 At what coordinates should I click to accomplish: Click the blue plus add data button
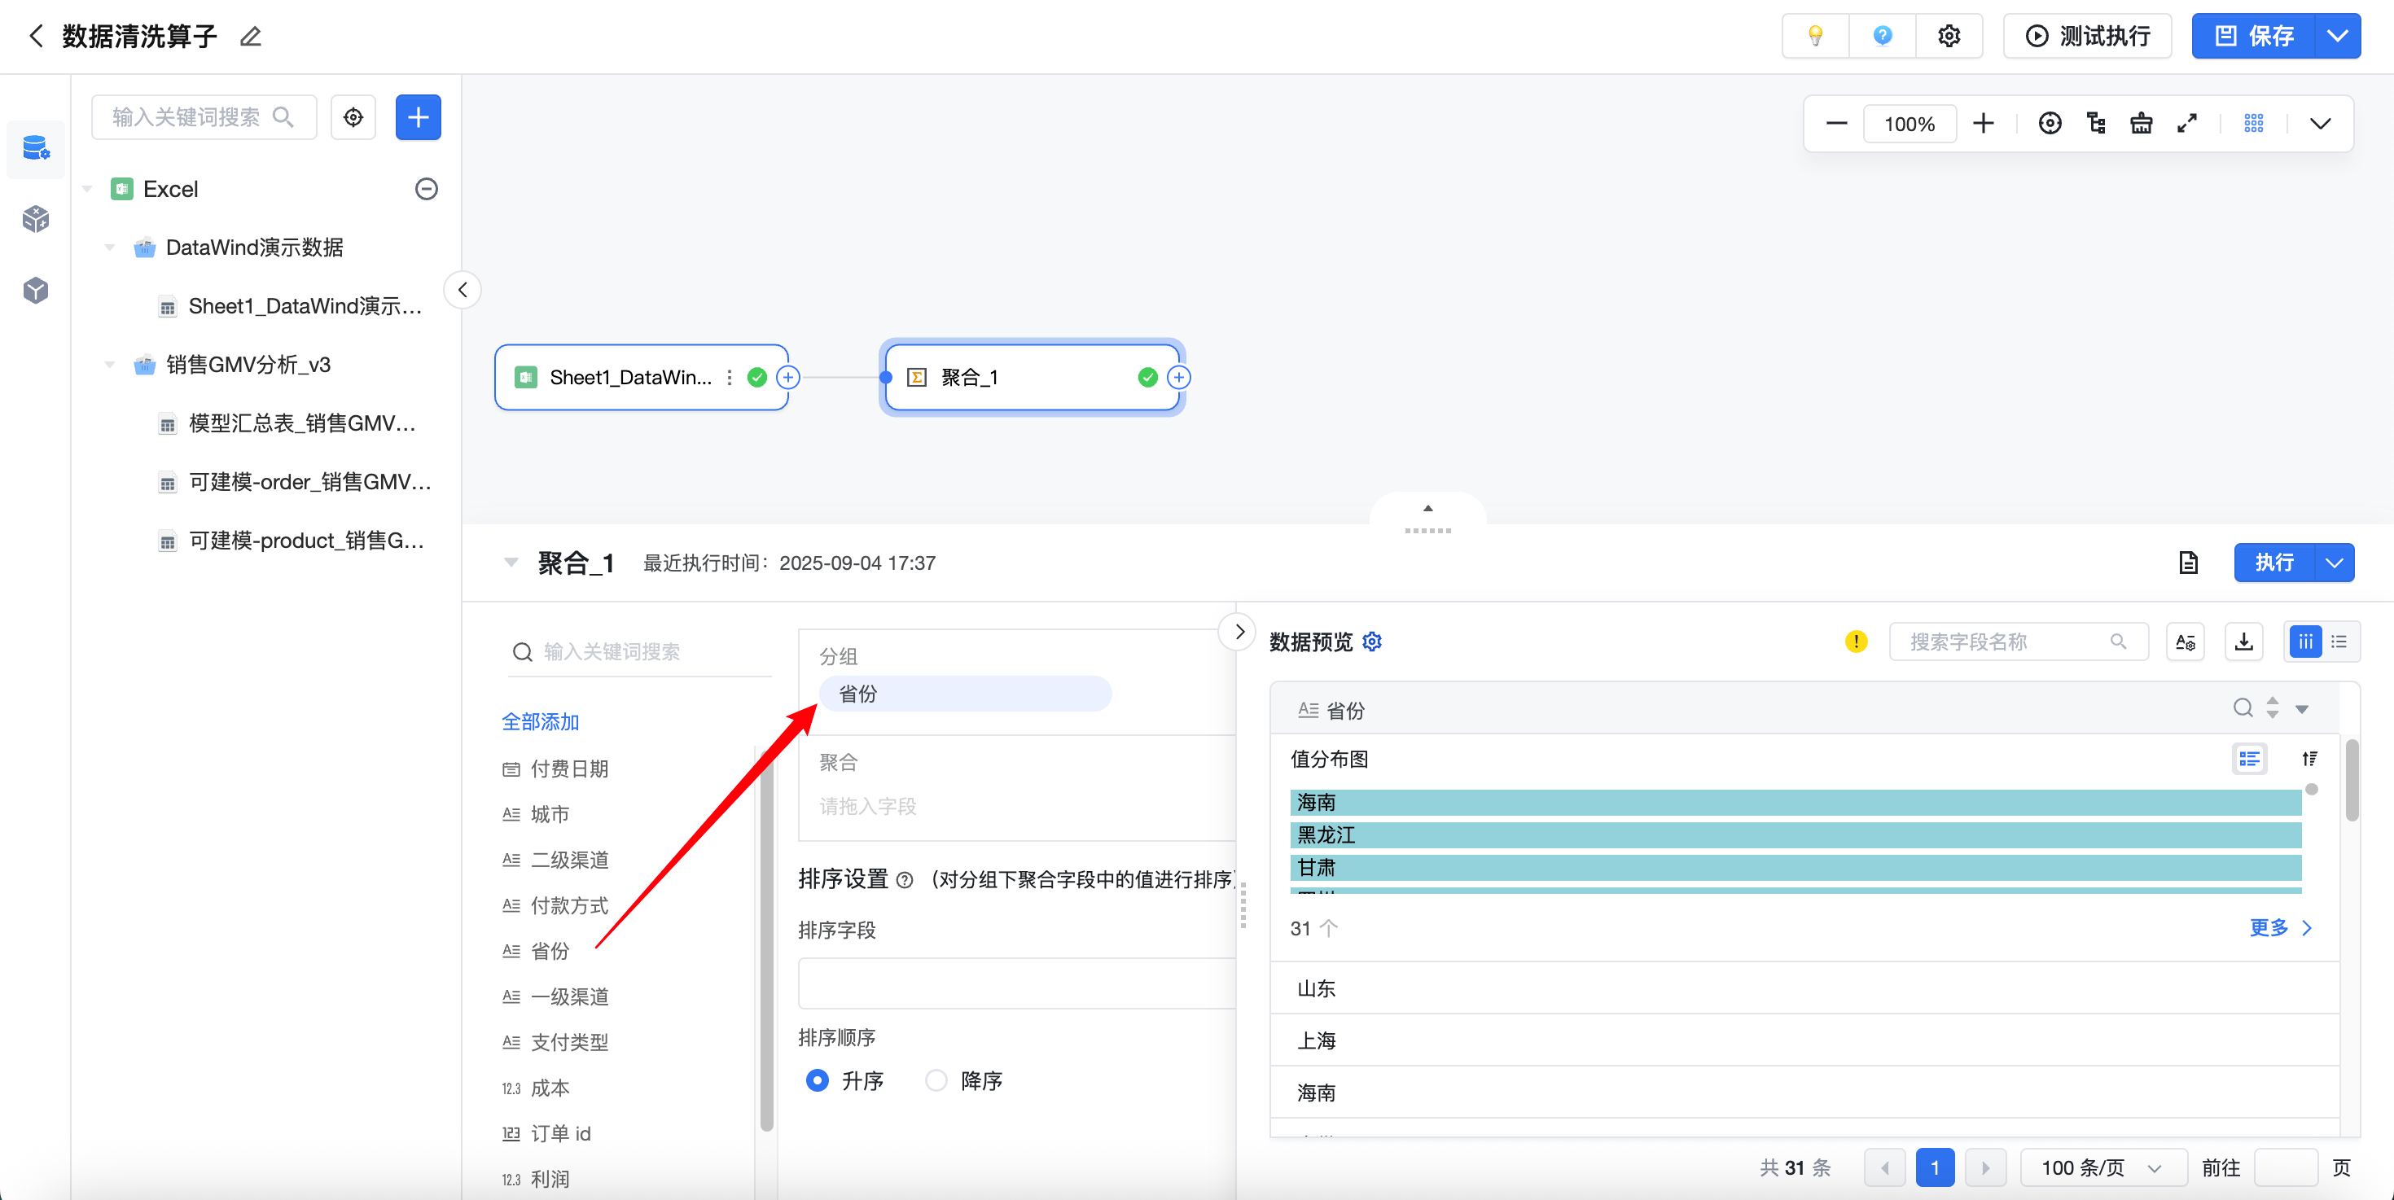tap(419, 117)
